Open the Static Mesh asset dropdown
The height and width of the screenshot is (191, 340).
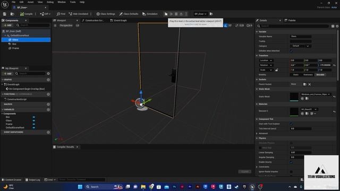316,94
